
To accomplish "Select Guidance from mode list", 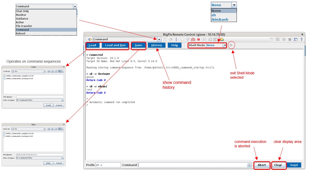I will 46,19.
